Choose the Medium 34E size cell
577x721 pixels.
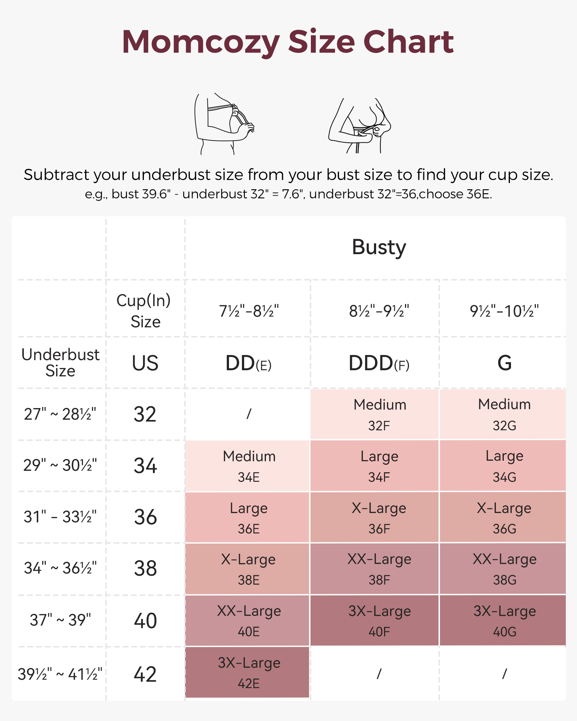pyautogui.click(x=248, y=466)
